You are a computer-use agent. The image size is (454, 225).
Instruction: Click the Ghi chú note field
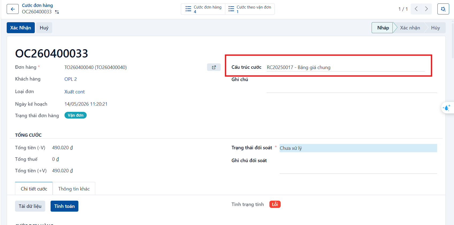point(352,85)
